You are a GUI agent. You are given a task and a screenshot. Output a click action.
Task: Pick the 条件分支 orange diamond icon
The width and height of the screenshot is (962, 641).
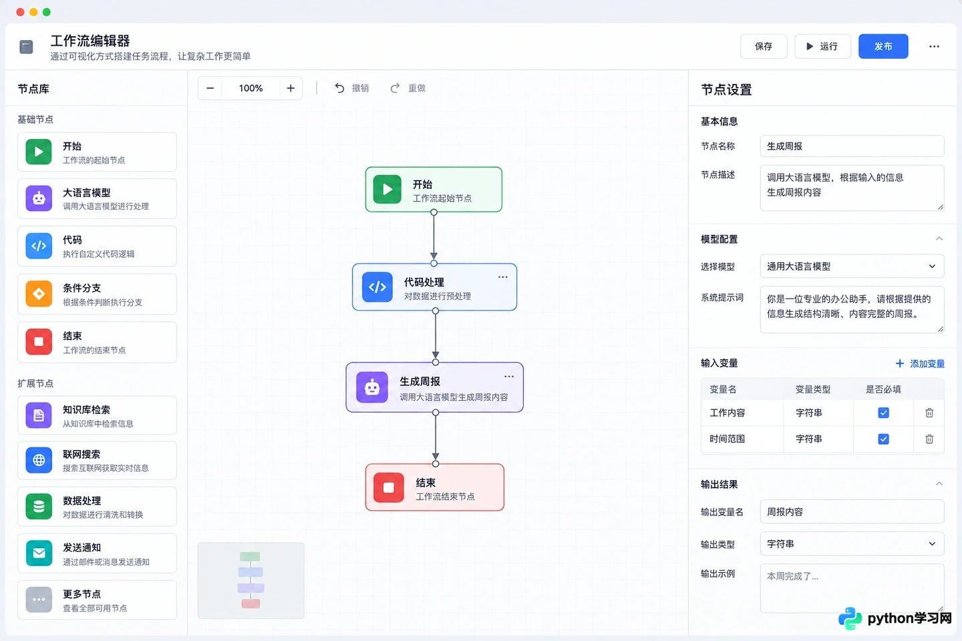pos(39,294)
